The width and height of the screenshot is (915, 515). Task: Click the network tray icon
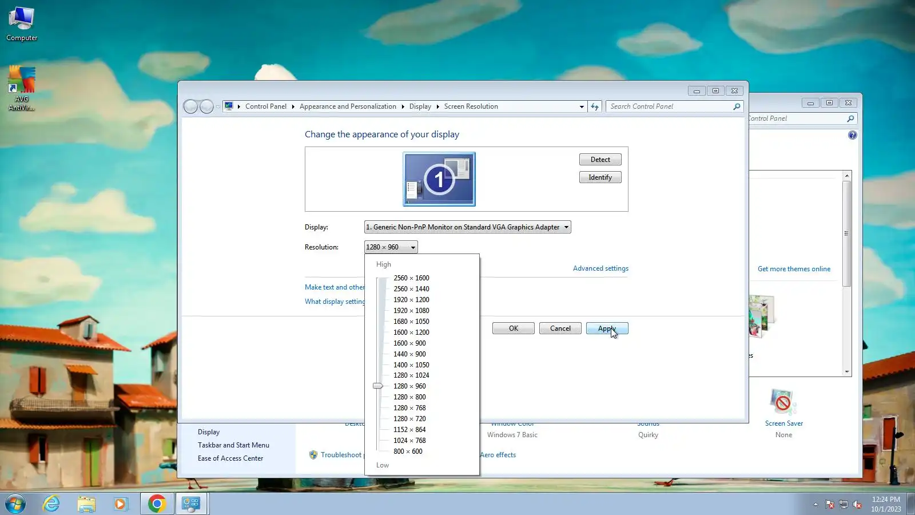844,504
